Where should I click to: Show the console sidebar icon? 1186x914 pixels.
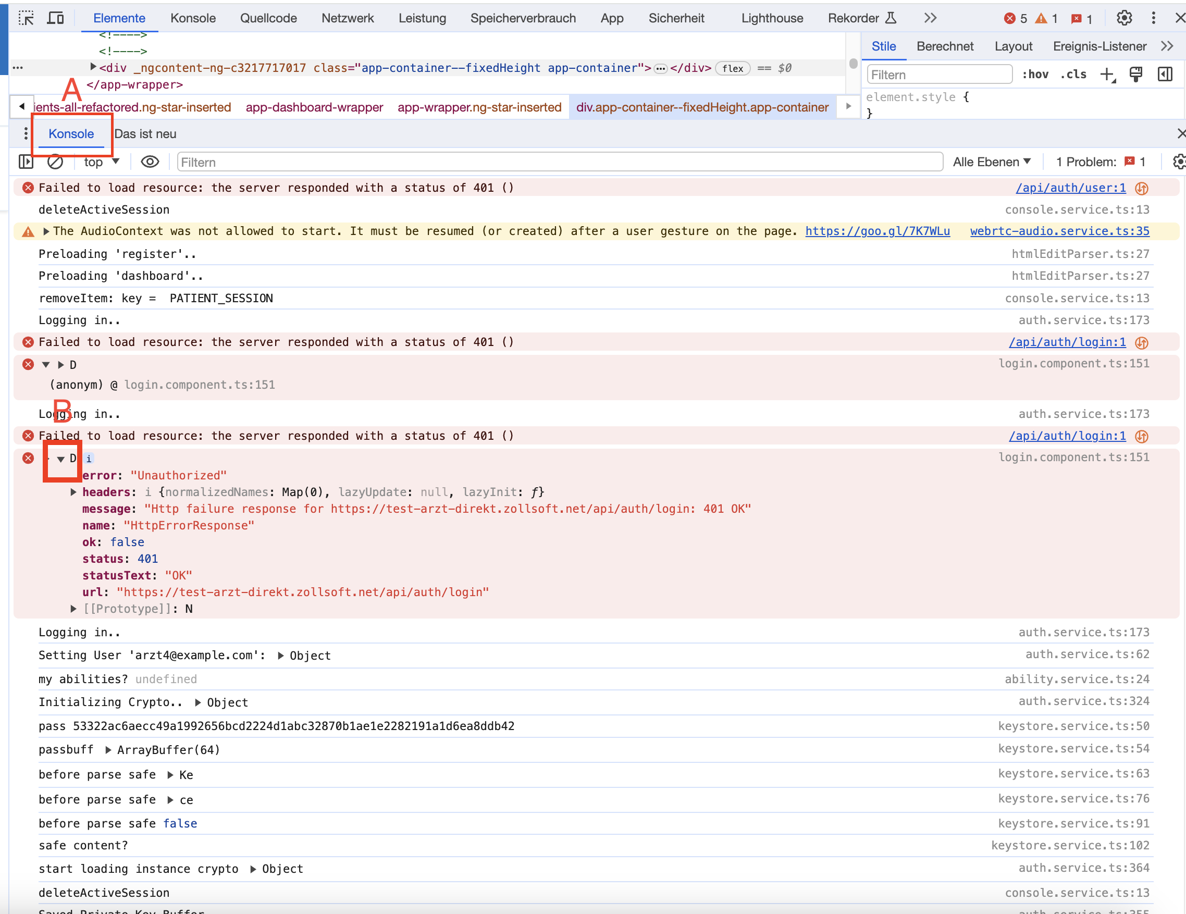tap(26, 162)
